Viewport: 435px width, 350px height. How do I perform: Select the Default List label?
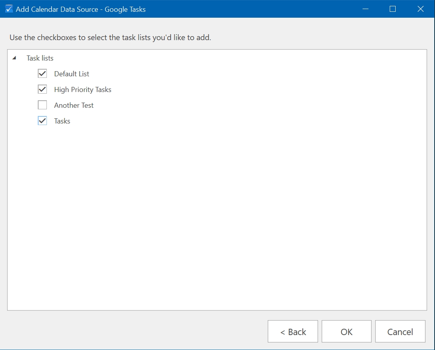click(72, 74)
